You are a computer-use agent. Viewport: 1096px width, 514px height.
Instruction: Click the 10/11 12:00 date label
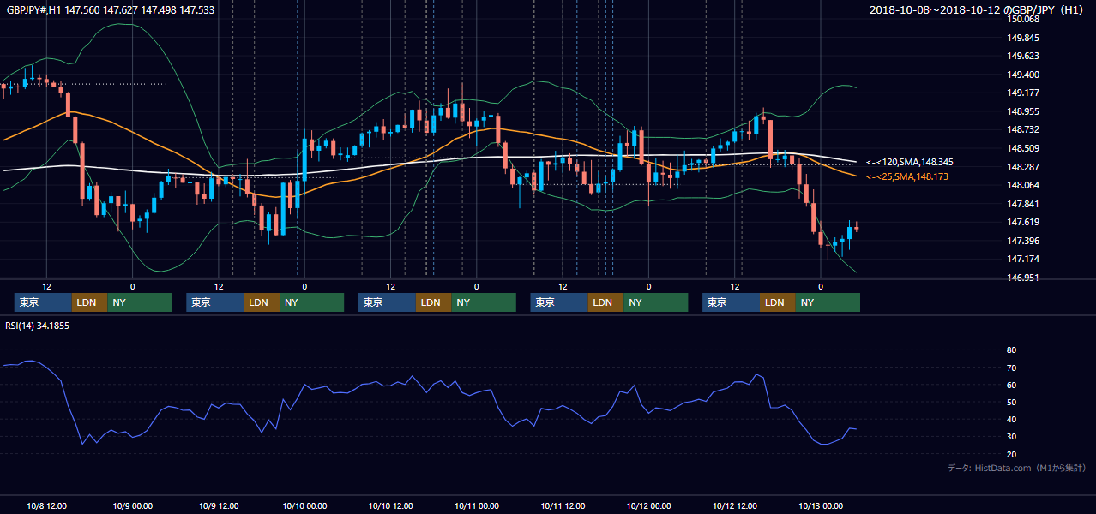point(563,505)
